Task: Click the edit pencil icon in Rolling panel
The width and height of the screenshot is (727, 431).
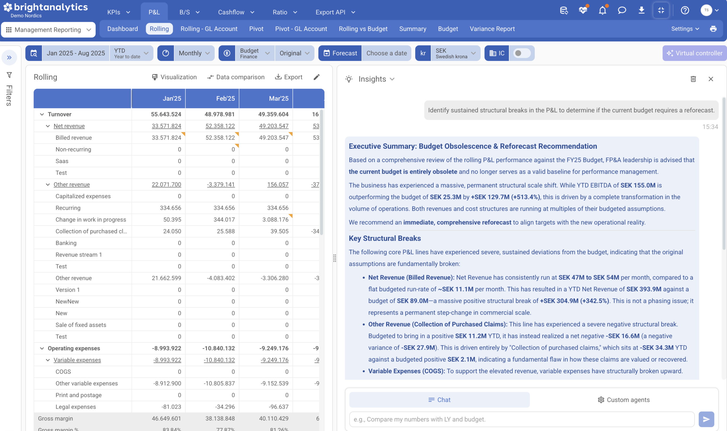Action: [x=317, y=77]
